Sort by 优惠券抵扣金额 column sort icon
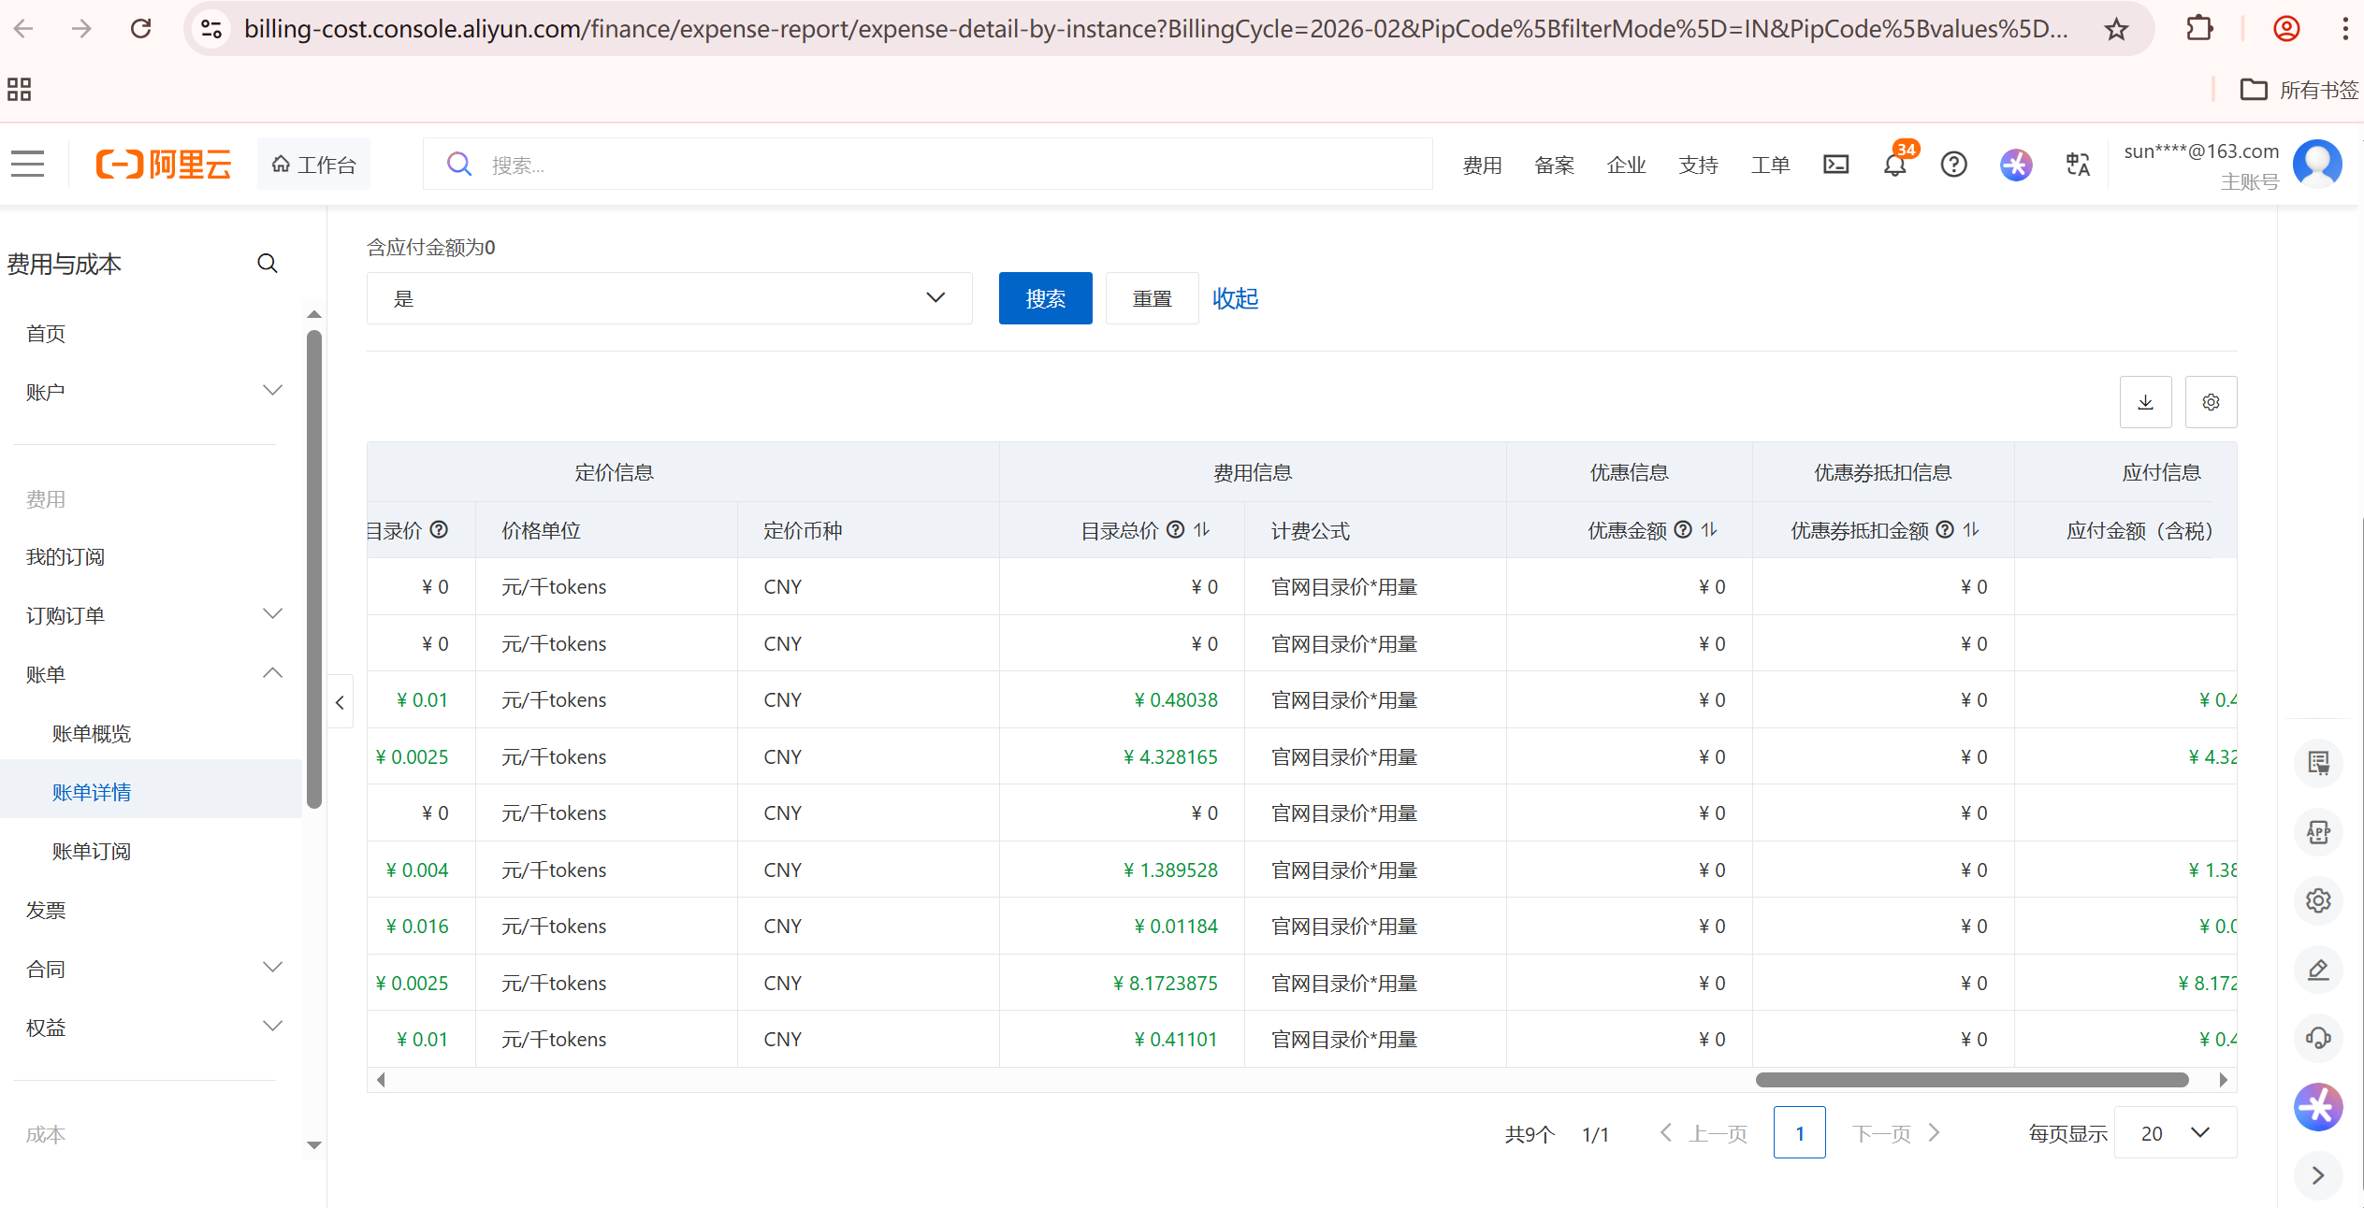Viewport: 2364px width, 1208px height. [1971, 530]
